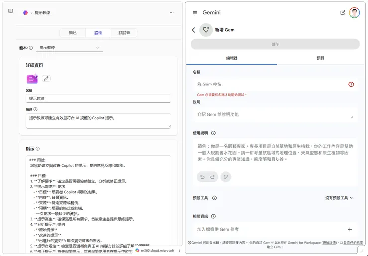The width and height of the screenshot is (368, 256).
Task: Click the Gem heart sparkle avatar icon
Action: point(206,30)
